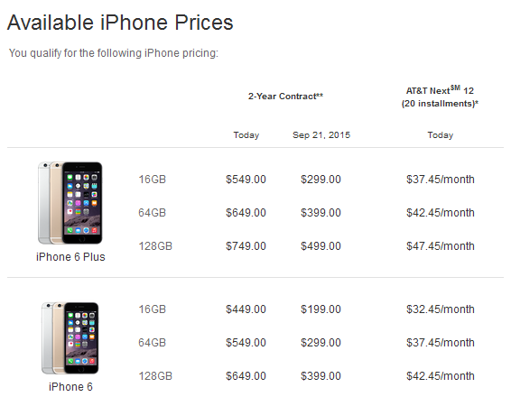511x406 pixels.
Task: Select iPhone 6 128GB storage label
Action: [x=155, y=376]
